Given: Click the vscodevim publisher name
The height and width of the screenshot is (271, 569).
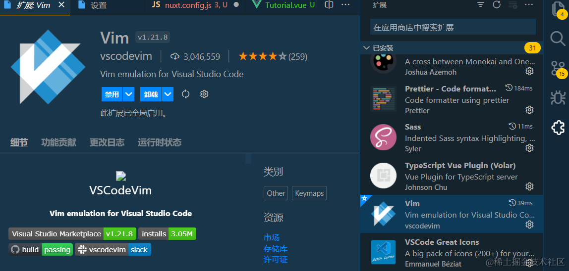Looking at the screenshot, I should click(x=126, y=56).
